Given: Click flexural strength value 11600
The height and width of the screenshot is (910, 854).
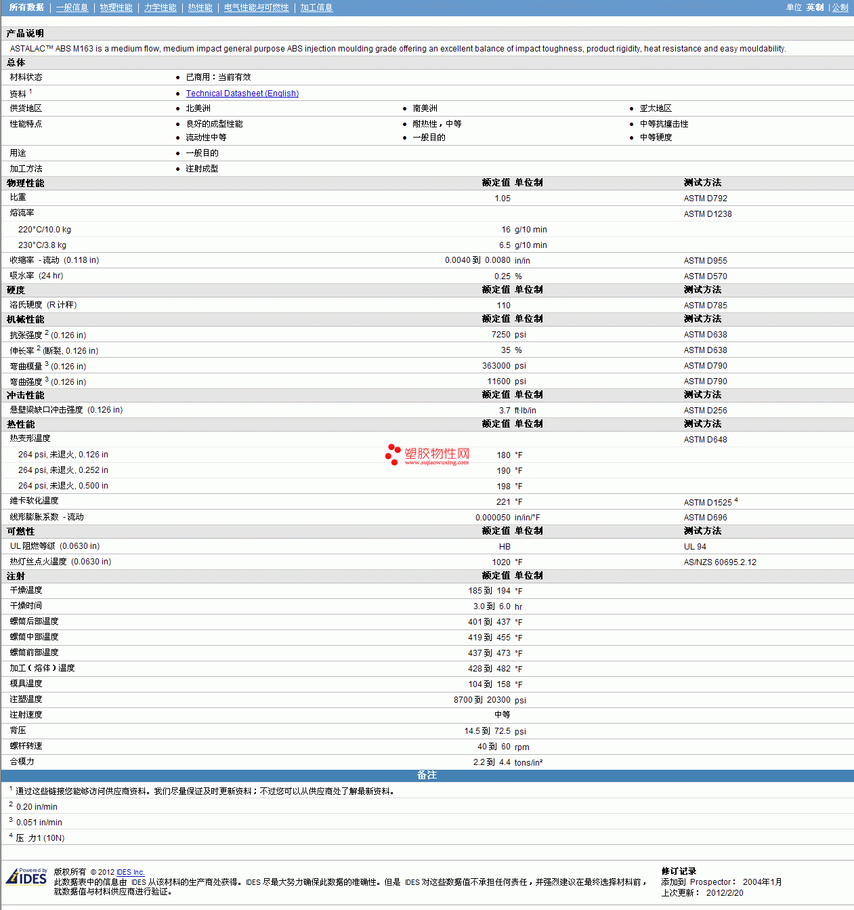Looking at the screenshot, I should [499, 381].
